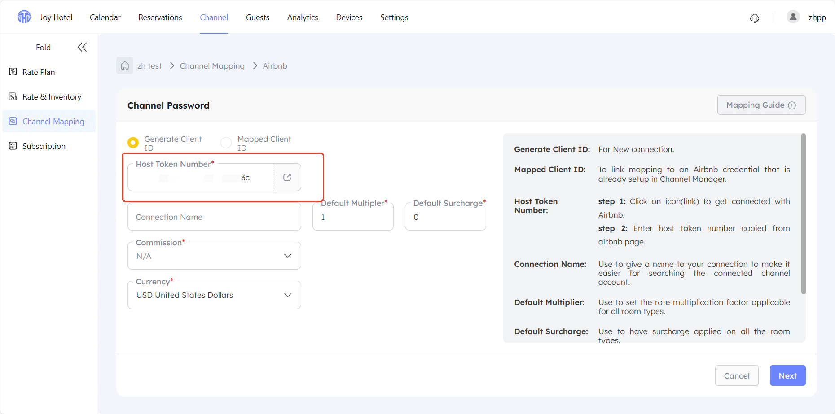Select the Mapped Client ID radio button
Viewport: 835px width, 414px height.
(x=226, y=143)
